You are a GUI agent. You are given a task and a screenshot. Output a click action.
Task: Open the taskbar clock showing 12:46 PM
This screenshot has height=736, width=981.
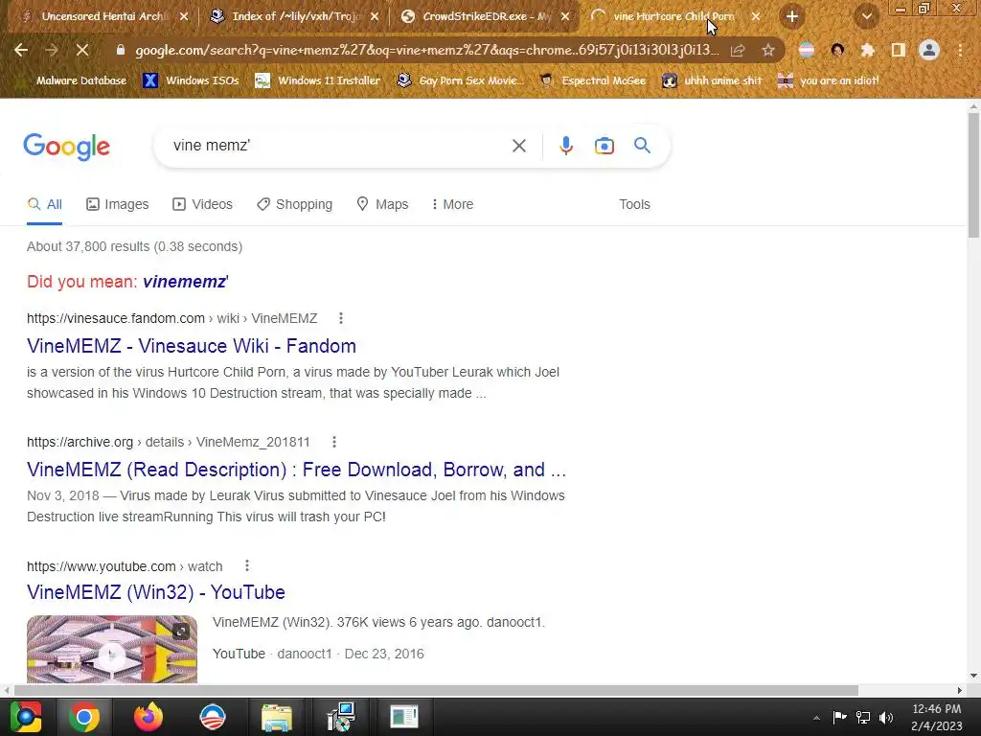click(937, 717)
